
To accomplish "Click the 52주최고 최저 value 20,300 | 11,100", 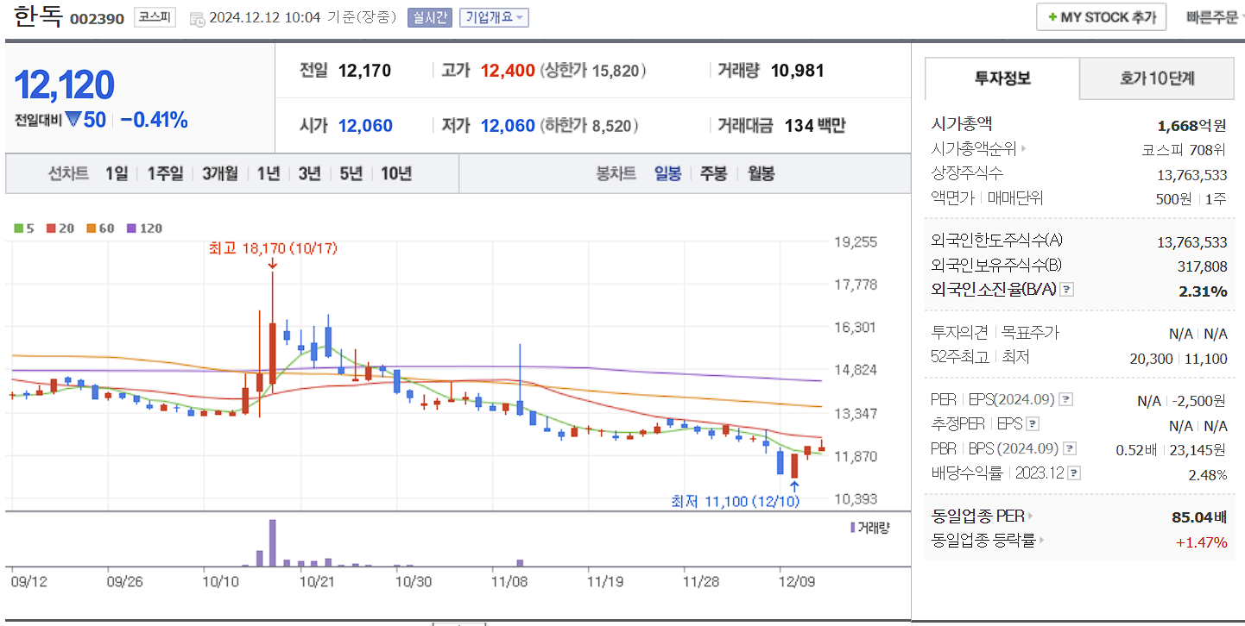I will (x=1179, y=358).
